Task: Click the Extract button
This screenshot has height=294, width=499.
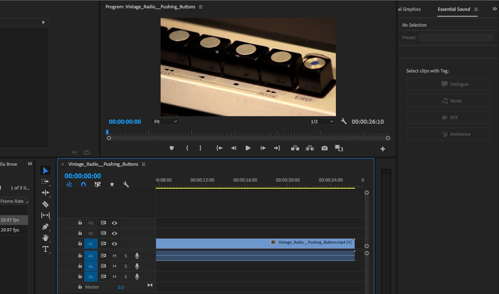Action: (310, 148)
